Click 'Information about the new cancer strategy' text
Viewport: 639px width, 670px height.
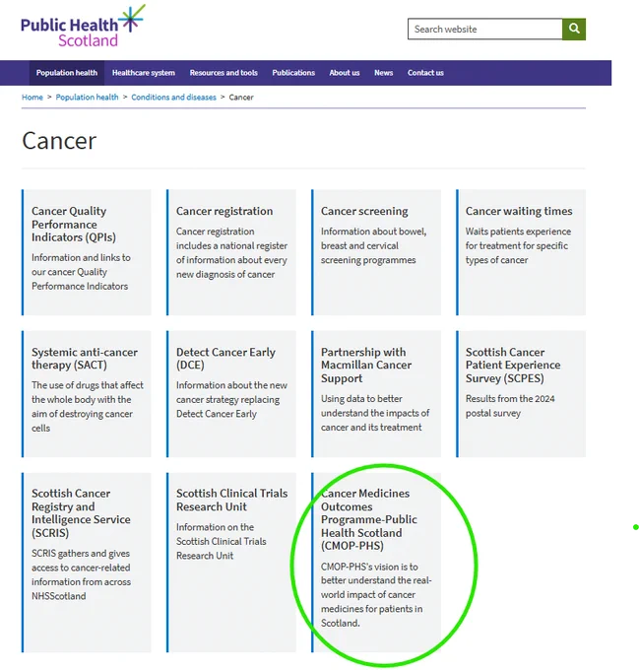[231, 399]
